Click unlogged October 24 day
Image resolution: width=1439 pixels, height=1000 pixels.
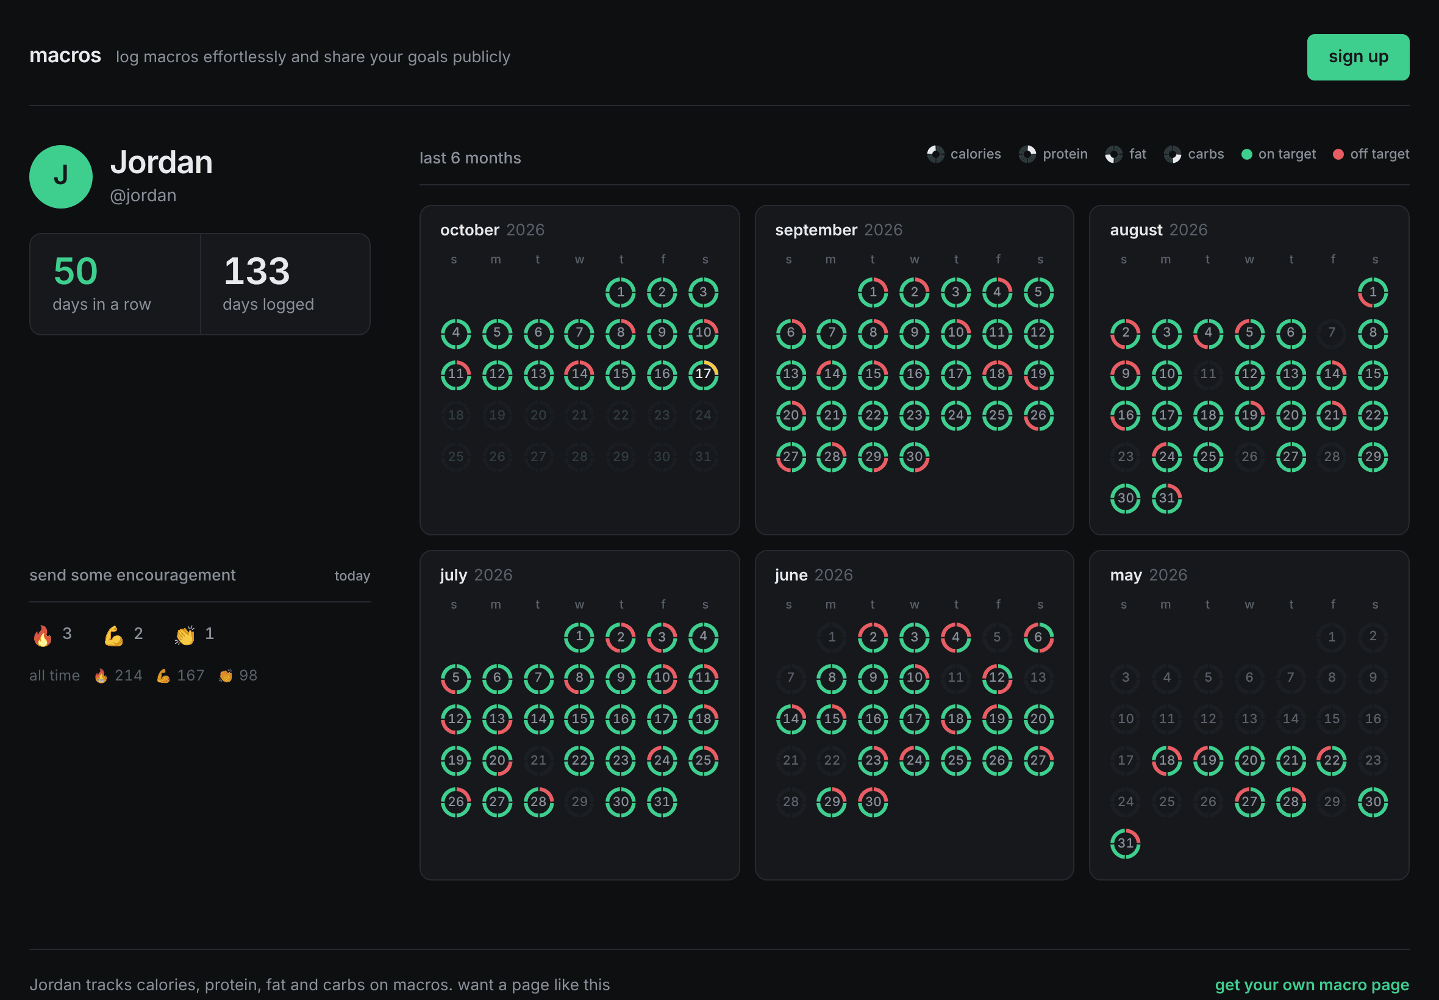click(x=703, y=415)
